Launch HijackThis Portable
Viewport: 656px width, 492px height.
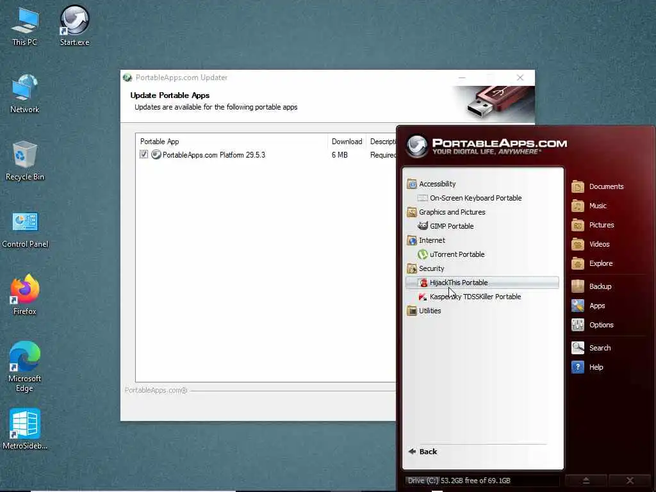pyautogui.click(x=482, y=283)
